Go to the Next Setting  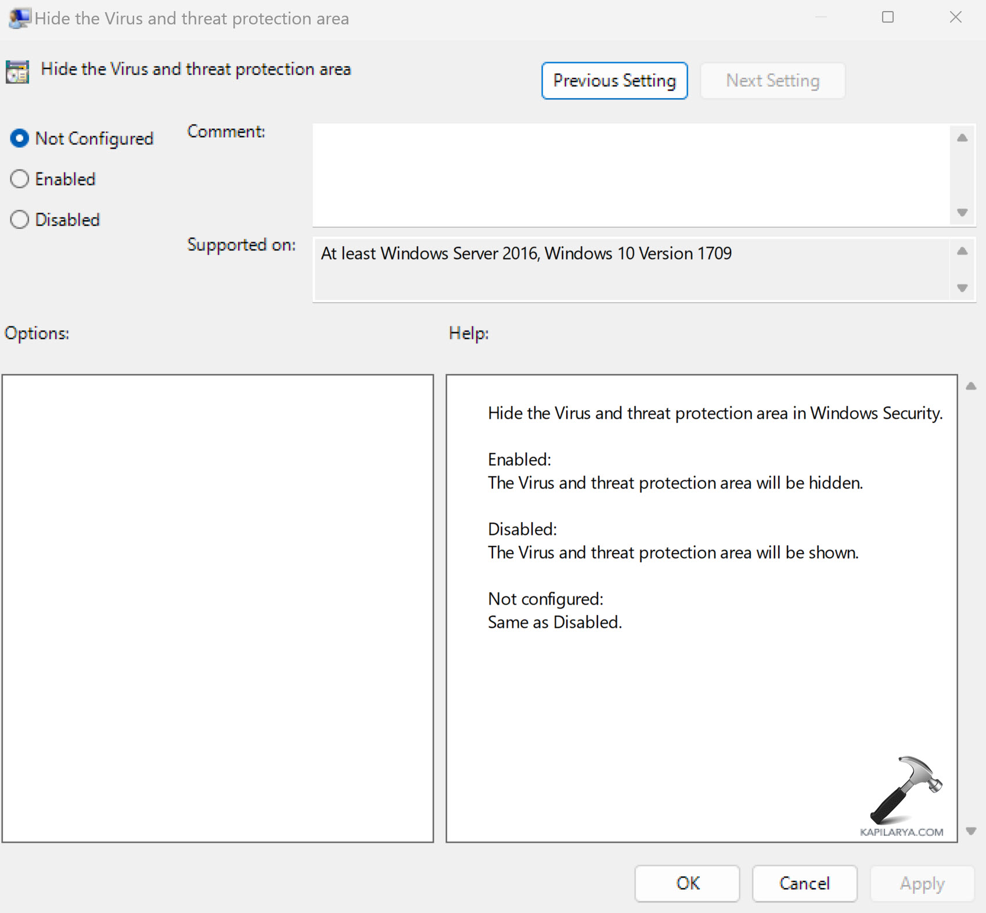pos(772,81)
